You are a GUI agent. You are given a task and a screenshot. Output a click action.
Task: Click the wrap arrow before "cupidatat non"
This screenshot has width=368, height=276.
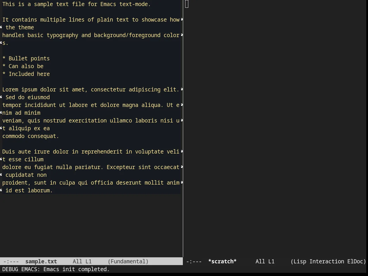coord(1,175)
